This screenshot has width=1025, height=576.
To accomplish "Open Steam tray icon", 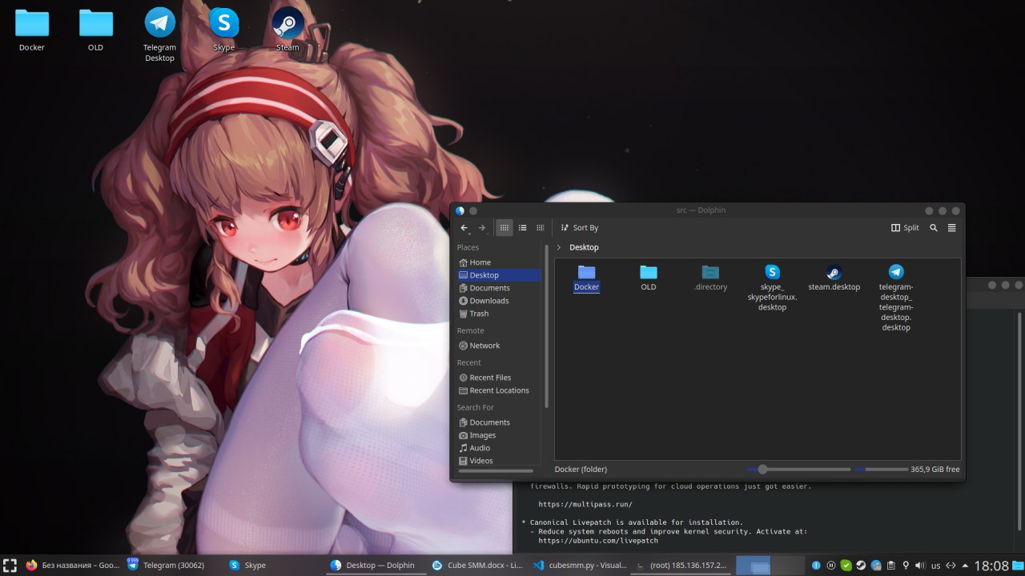I will click(x=861, y=566).
